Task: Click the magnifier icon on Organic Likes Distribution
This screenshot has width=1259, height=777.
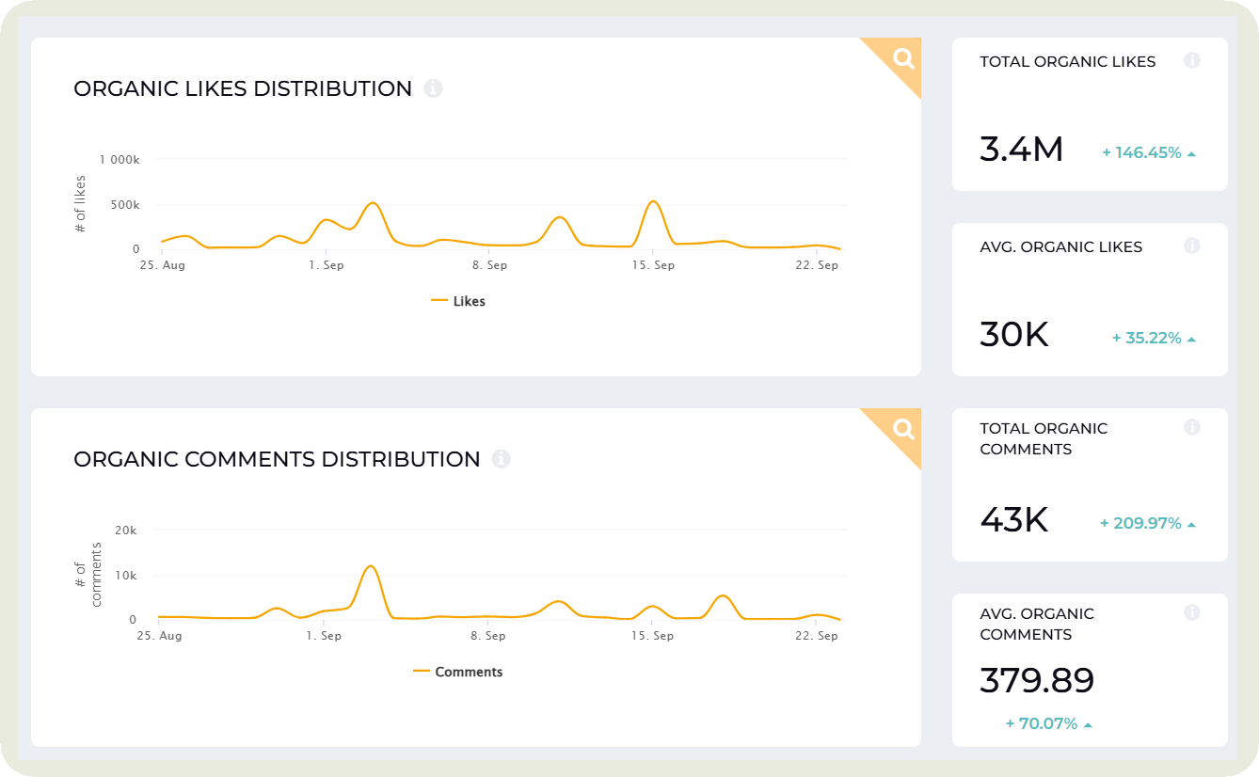Action: click(901, 58)
